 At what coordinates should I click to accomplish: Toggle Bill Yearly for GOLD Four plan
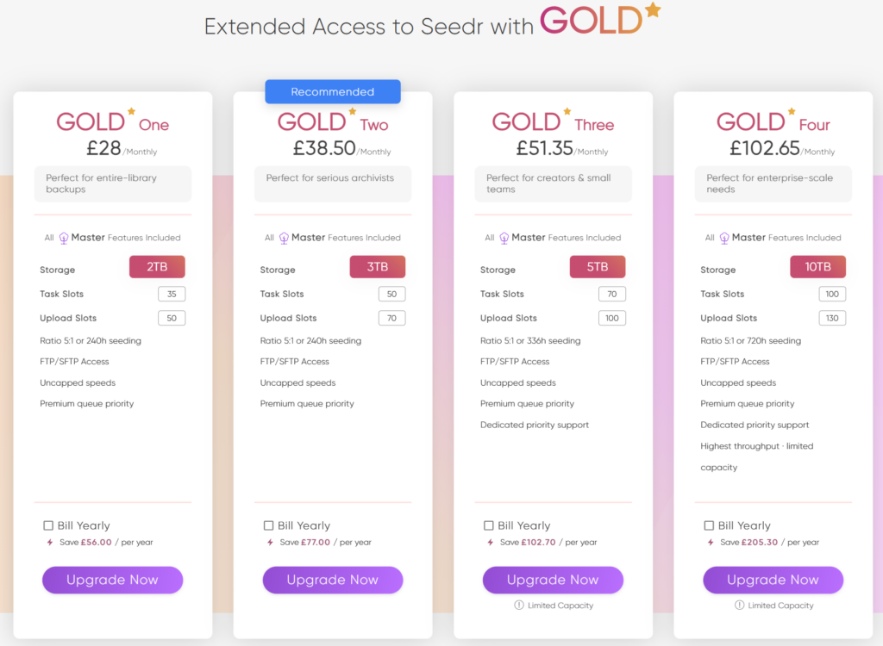coord(709,525)
